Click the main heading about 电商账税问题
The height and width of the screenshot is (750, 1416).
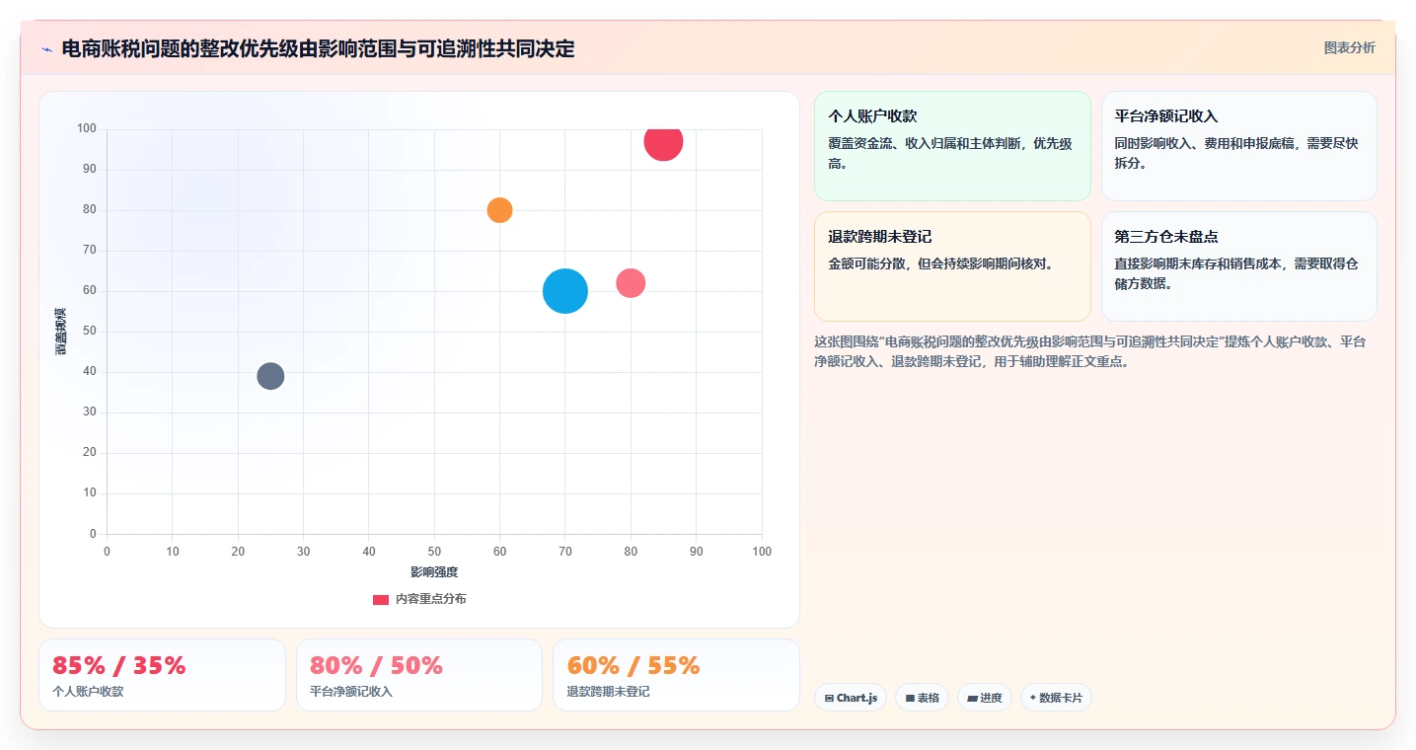click(318, 48)
